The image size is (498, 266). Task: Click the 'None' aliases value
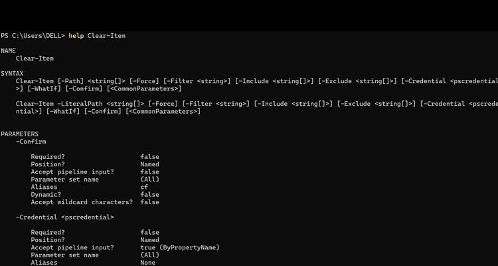[x=148, y=263]
